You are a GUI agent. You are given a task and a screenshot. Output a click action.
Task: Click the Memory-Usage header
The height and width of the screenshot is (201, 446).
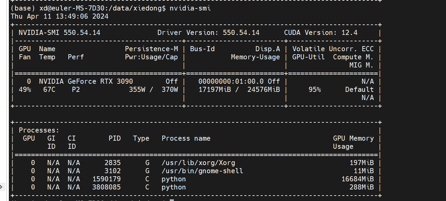click(255, 57)
